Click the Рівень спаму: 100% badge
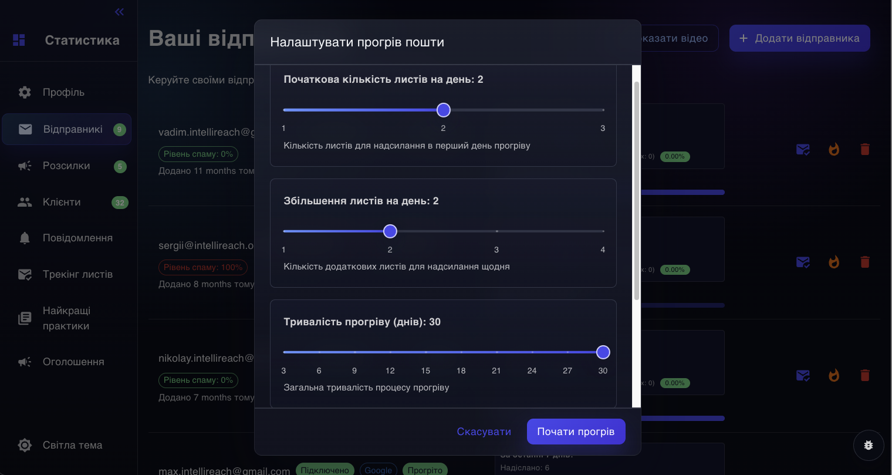 tap(203, 267)
